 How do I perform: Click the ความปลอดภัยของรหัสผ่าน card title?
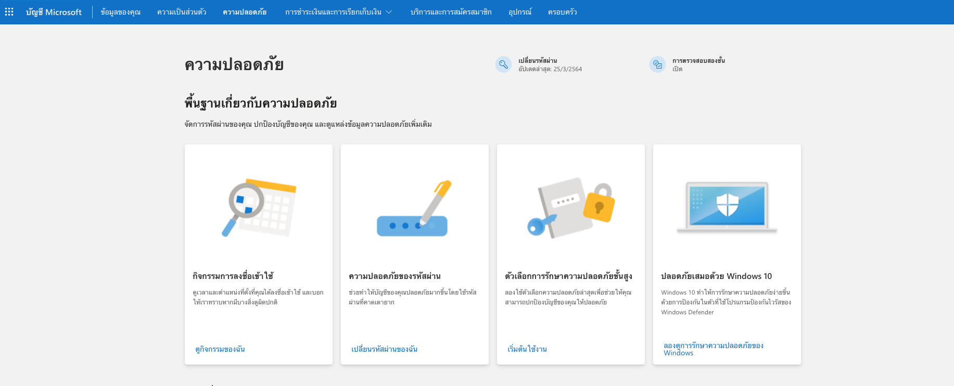coord(395,276)
